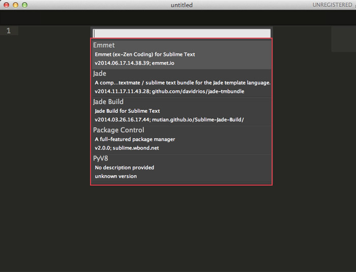Screen dimensions: 356x272
Task: Select the PyV8 package entry
Action: coord(182,168)
